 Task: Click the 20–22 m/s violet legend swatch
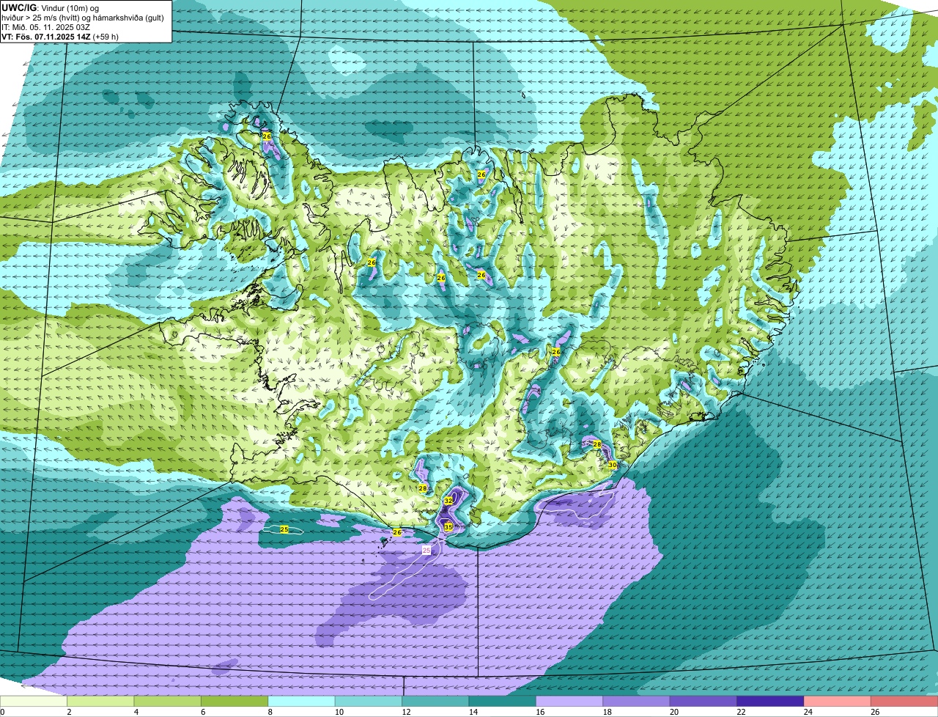[x=703, y=702]
